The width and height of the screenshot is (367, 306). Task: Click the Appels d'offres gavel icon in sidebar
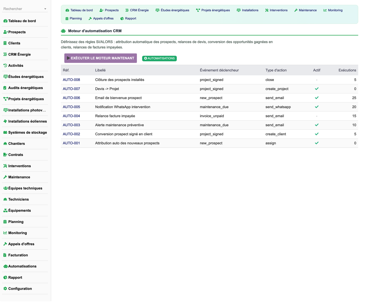[x=5, y=244]
